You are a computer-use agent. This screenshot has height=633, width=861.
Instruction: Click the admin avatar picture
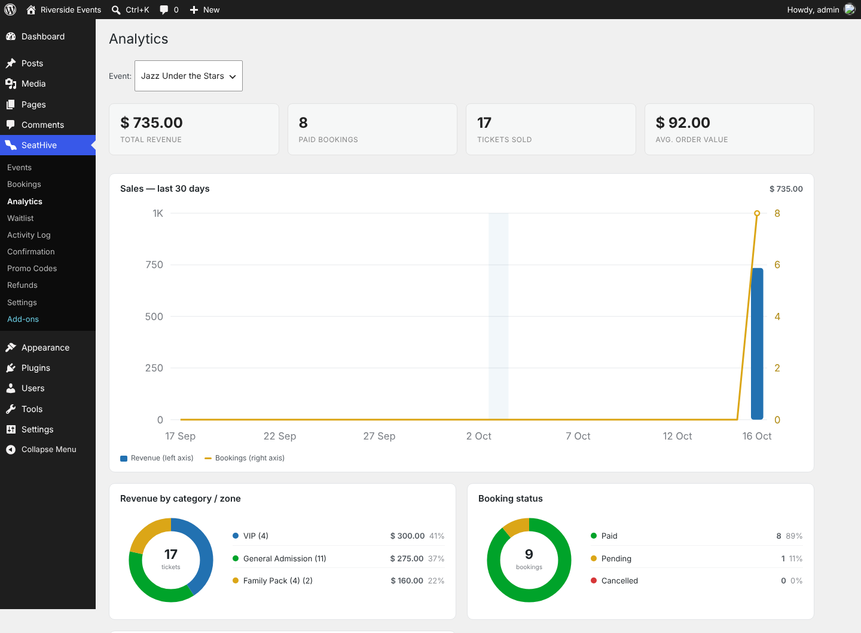[850, 10]
